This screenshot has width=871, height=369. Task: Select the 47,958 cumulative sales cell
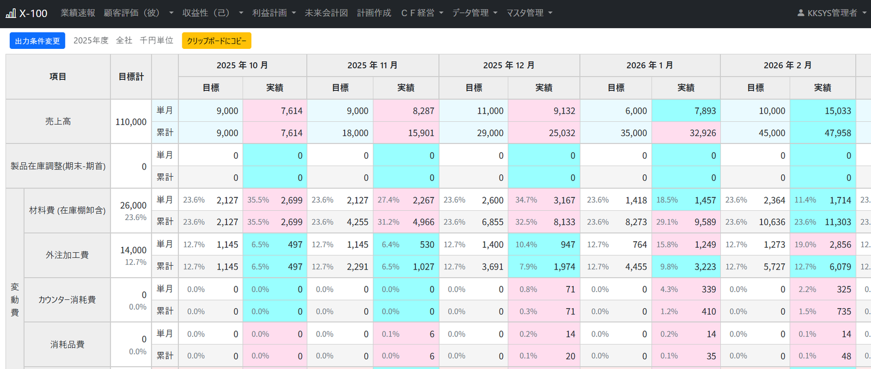click(x=823, y=133)
